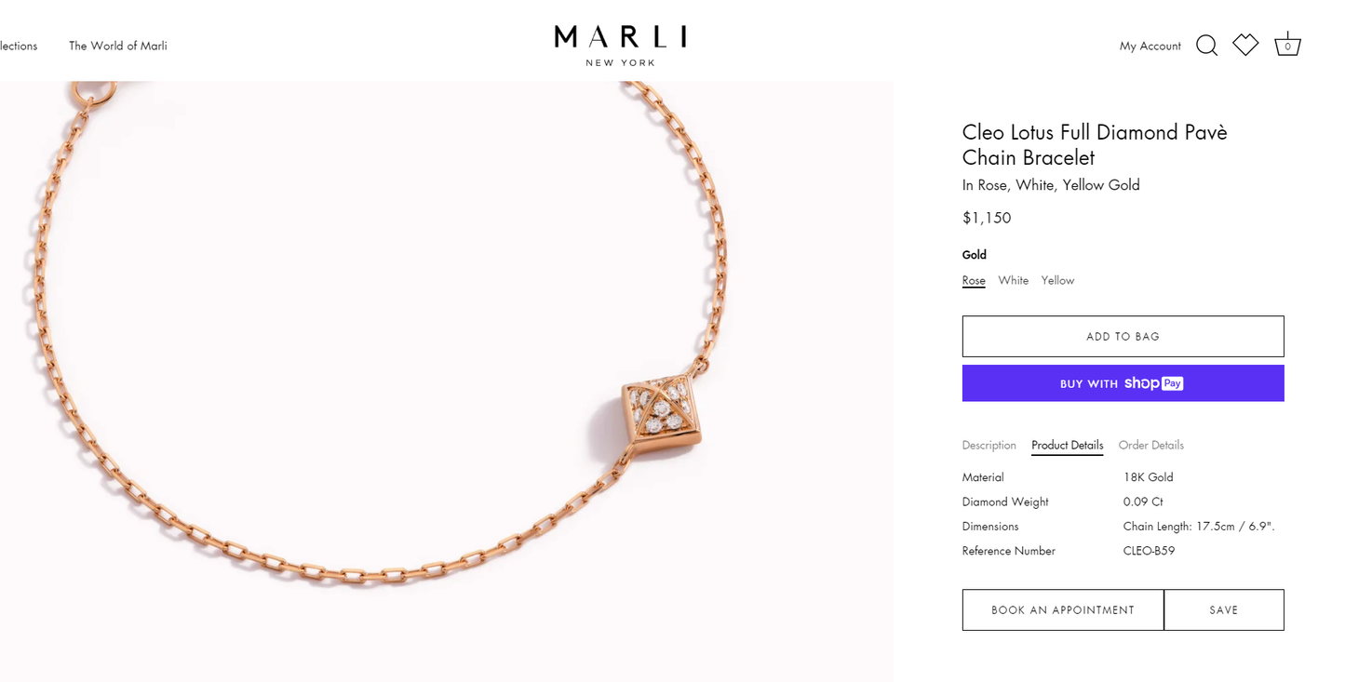Open the diamond wishlist icon

coord(1245,45)
